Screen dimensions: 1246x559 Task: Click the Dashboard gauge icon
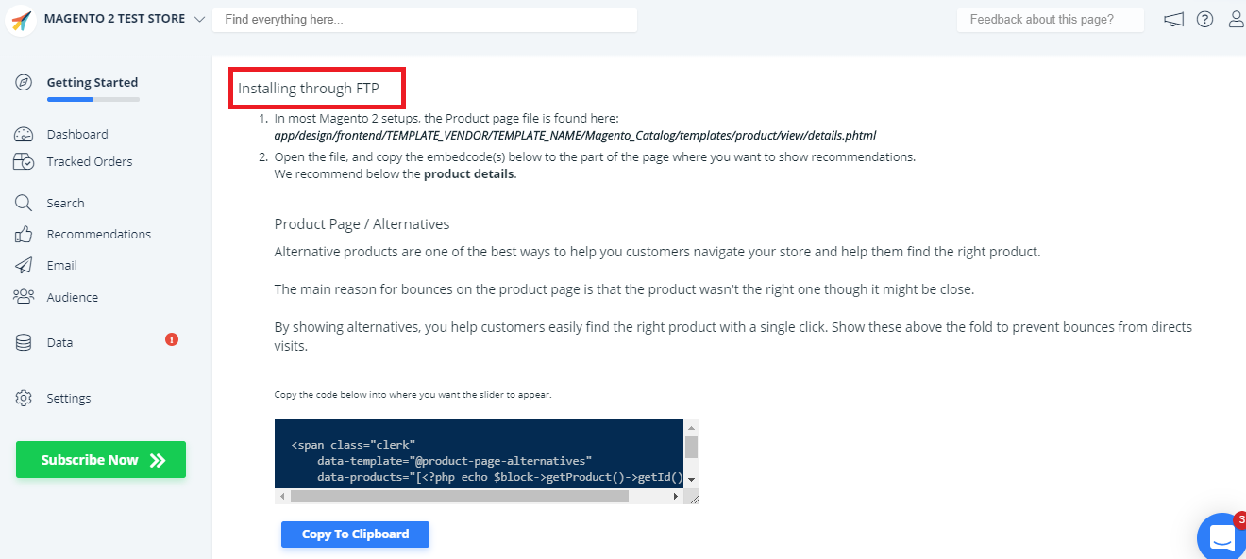[24, 135]
